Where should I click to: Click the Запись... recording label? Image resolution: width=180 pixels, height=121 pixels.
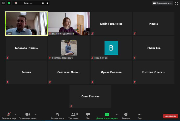tap(28, 3)
